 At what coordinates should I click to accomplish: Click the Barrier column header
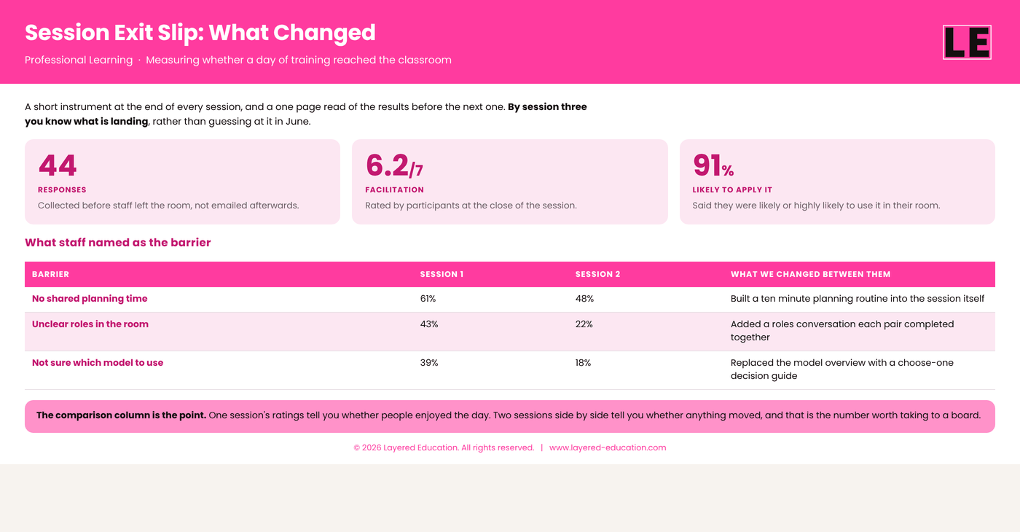coord(51,274)
